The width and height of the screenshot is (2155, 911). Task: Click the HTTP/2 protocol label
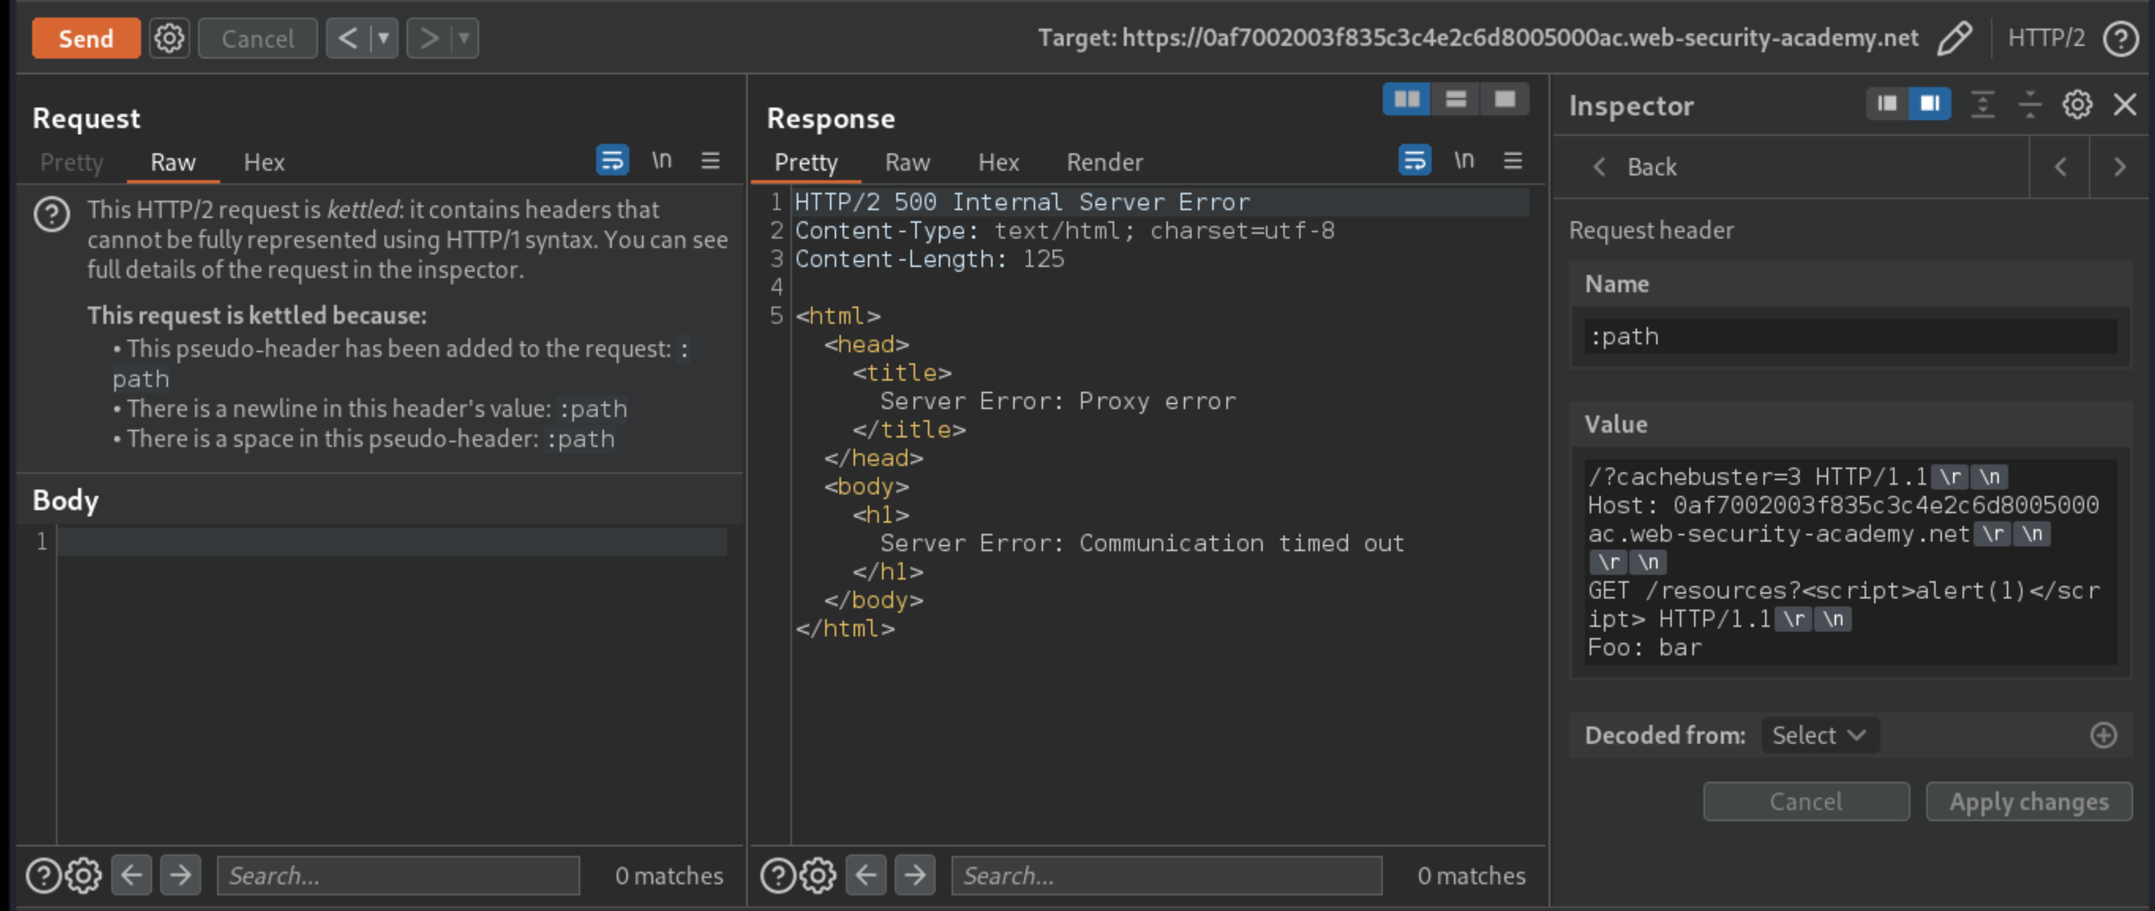(2046, 39)
